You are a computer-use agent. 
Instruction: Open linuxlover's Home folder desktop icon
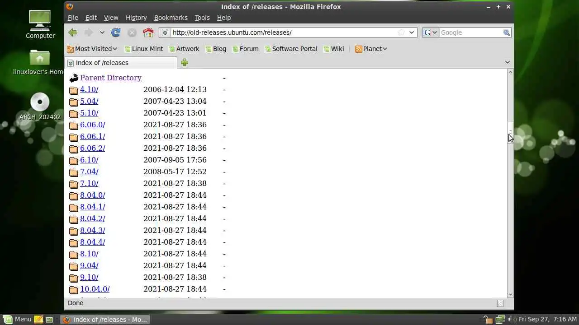[39, 62]
